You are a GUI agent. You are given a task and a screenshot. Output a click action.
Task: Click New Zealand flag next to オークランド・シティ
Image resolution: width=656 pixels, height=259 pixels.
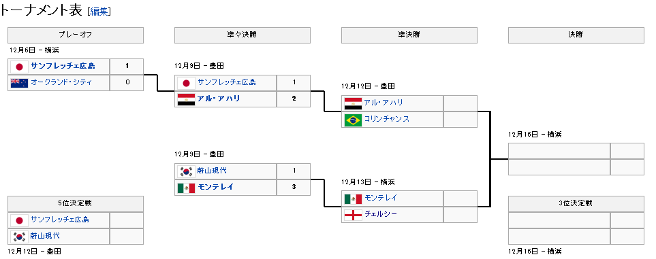19,83
